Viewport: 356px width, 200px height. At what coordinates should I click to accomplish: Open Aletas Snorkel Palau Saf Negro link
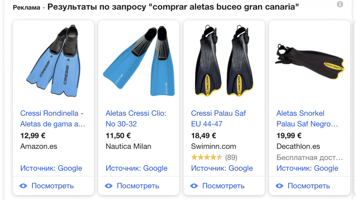pyautogui.click(x=307, y=118)
